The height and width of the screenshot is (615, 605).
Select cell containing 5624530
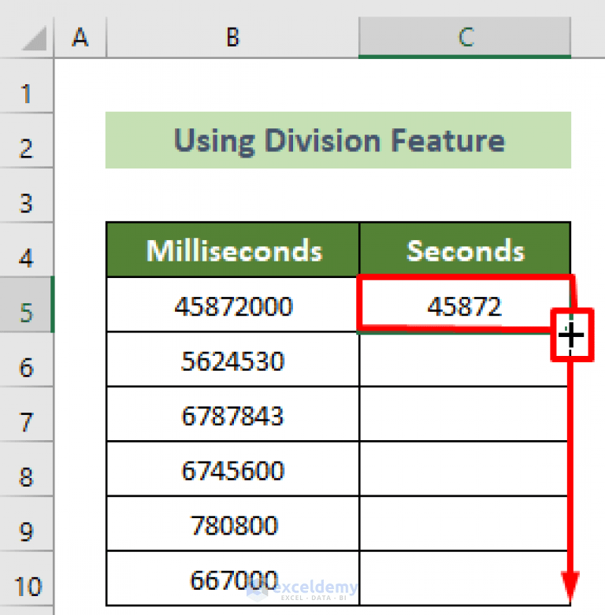tap(233, 359)
